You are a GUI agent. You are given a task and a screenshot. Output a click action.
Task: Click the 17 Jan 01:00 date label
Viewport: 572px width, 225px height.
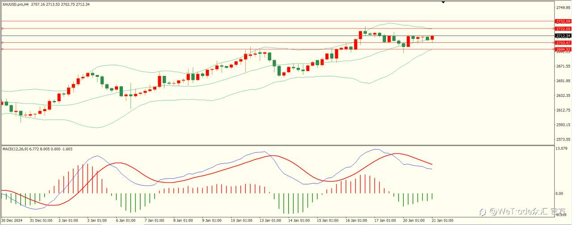click(x=384, y=221)
